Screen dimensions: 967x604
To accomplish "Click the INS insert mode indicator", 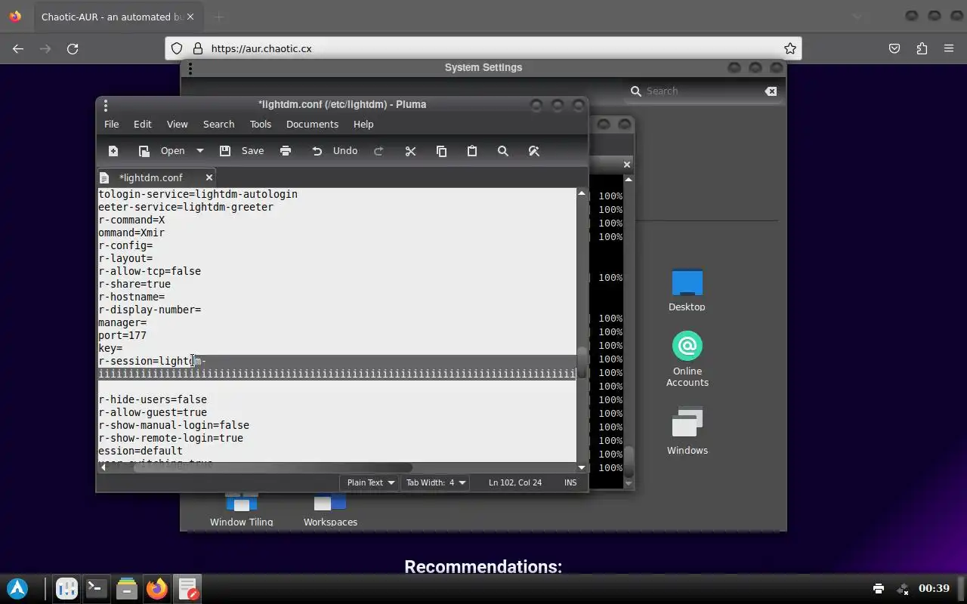I will pyautogui.click(x=570, y=482).
